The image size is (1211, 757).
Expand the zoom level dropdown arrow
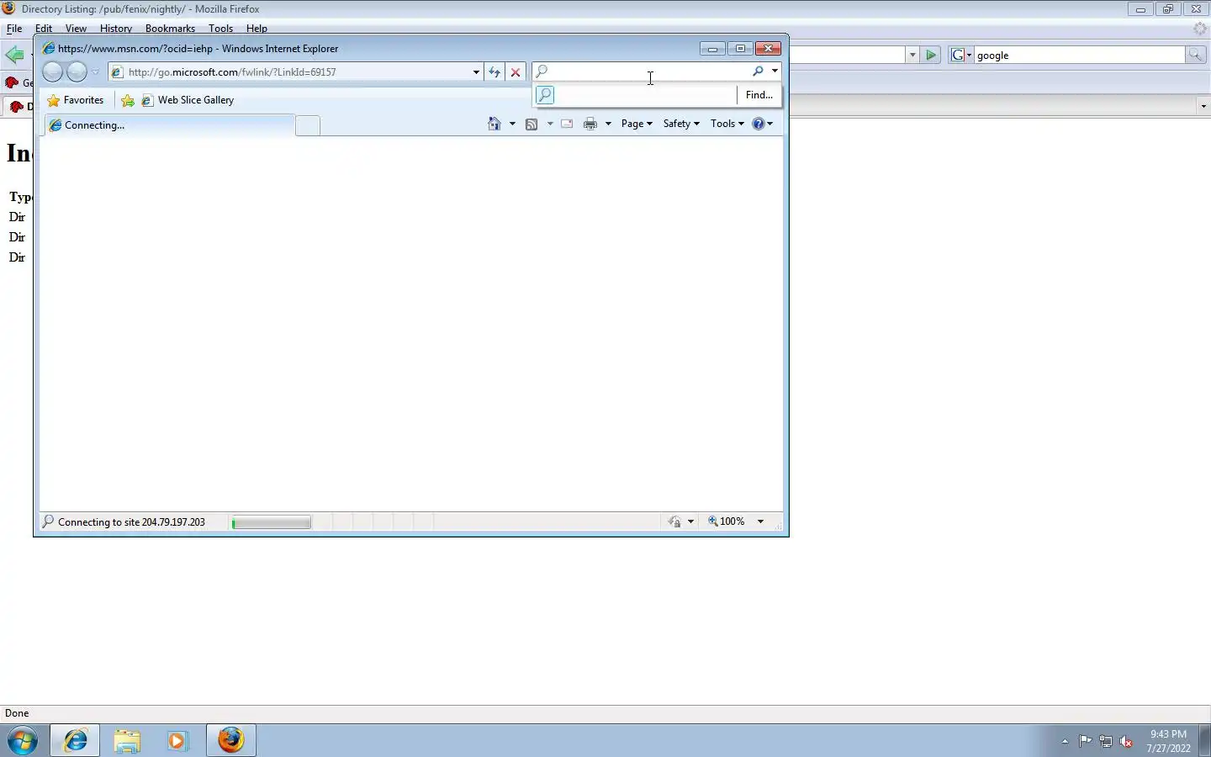click(x=760, y=521)
